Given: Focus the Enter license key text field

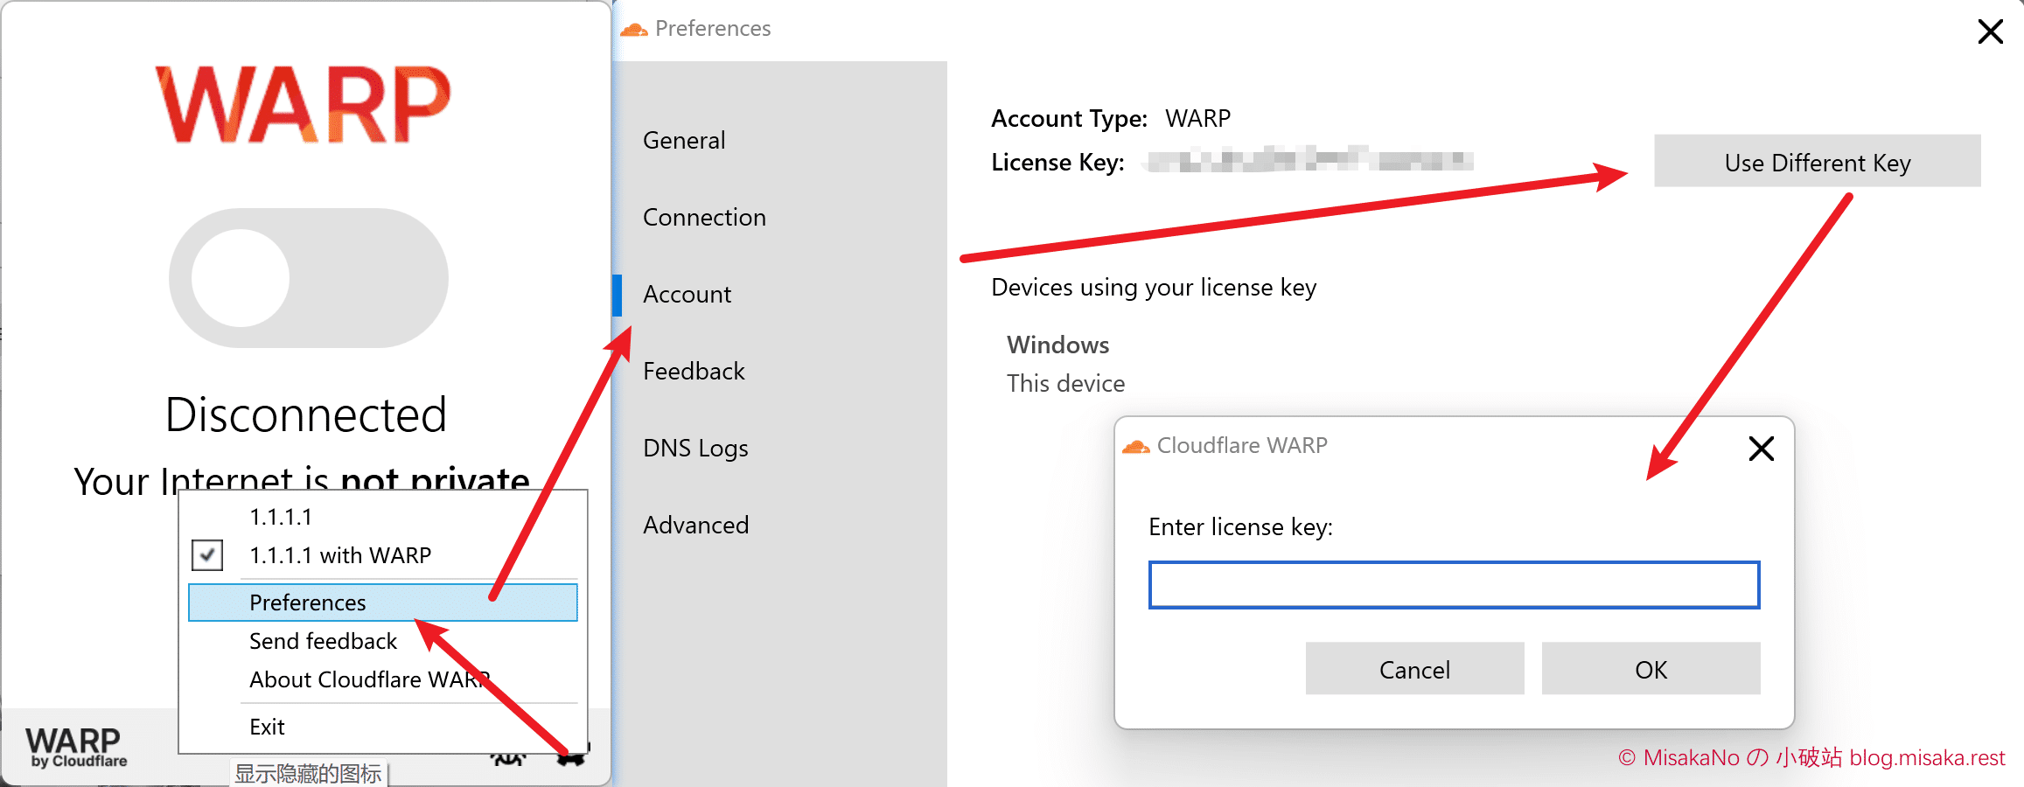Looking at the screenshot, I should coord(1454,585).
